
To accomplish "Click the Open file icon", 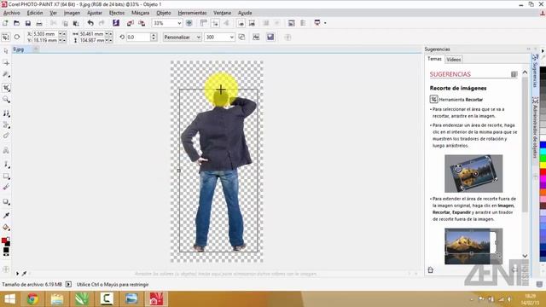I will click(x=16, y=23).
